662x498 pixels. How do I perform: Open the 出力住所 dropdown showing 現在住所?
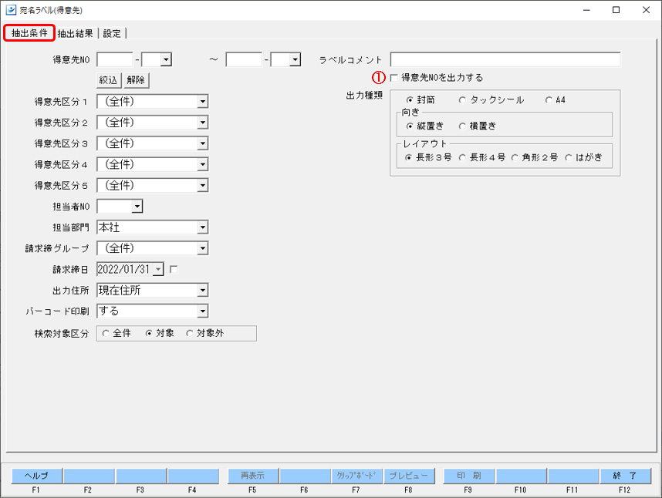point(203,291)
